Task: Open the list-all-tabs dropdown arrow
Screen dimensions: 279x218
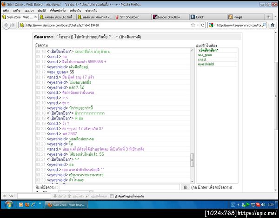Action: point(275,17)
